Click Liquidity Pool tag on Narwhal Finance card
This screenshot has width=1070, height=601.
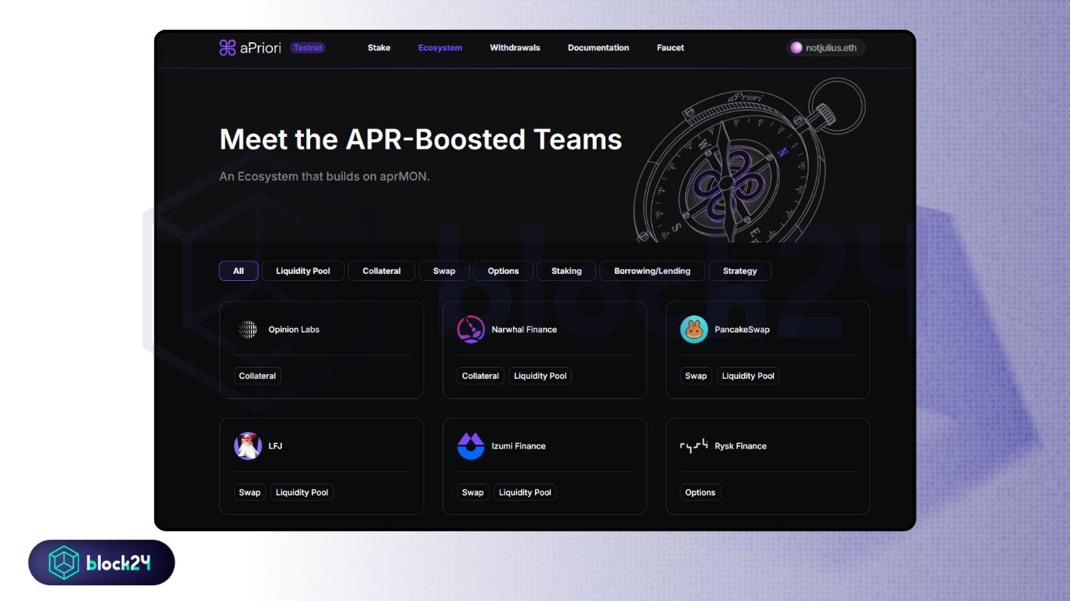pos(540,376)
